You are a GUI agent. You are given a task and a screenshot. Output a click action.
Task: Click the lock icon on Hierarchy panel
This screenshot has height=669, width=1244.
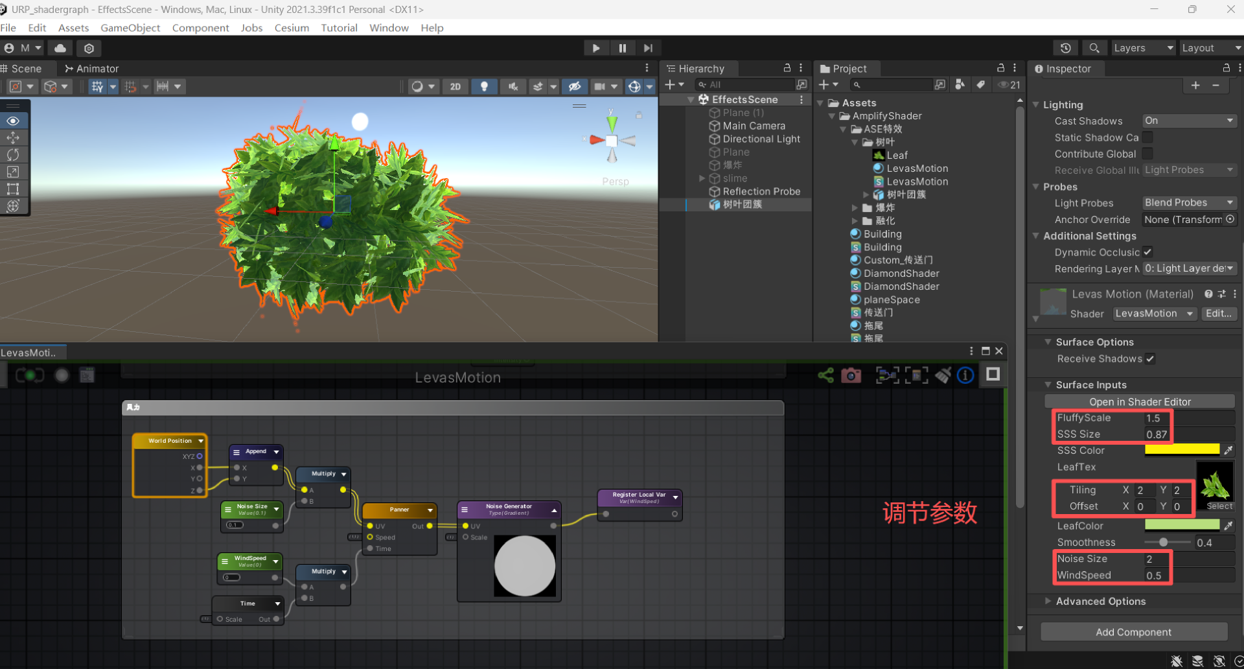coord(787,68)
